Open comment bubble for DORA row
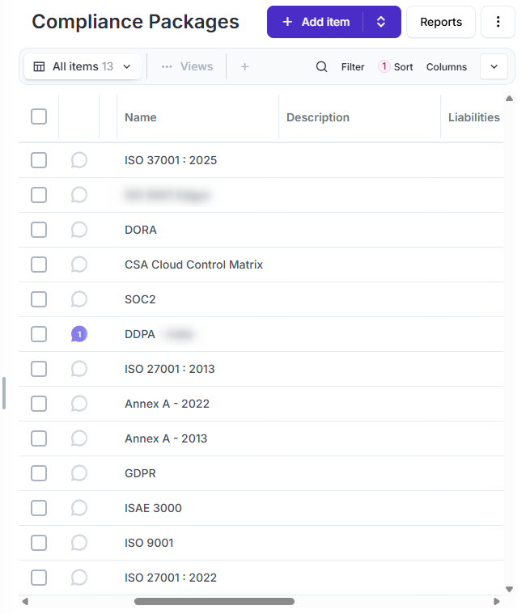The height and width of the screenshot is (614, 530). 78,230
